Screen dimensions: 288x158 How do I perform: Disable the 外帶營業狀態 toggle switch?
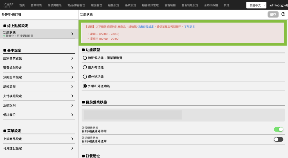point(278,129)
